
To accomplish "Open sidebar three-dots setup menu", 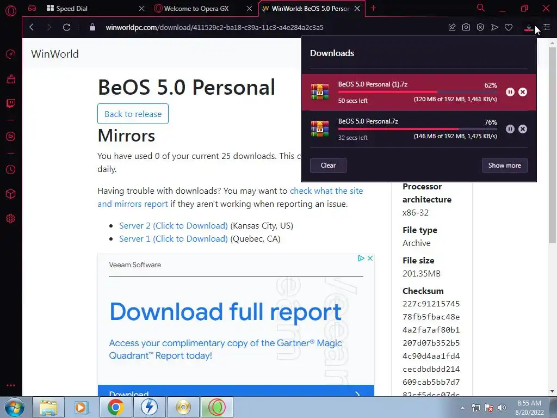I will click(x=11, y=385).
